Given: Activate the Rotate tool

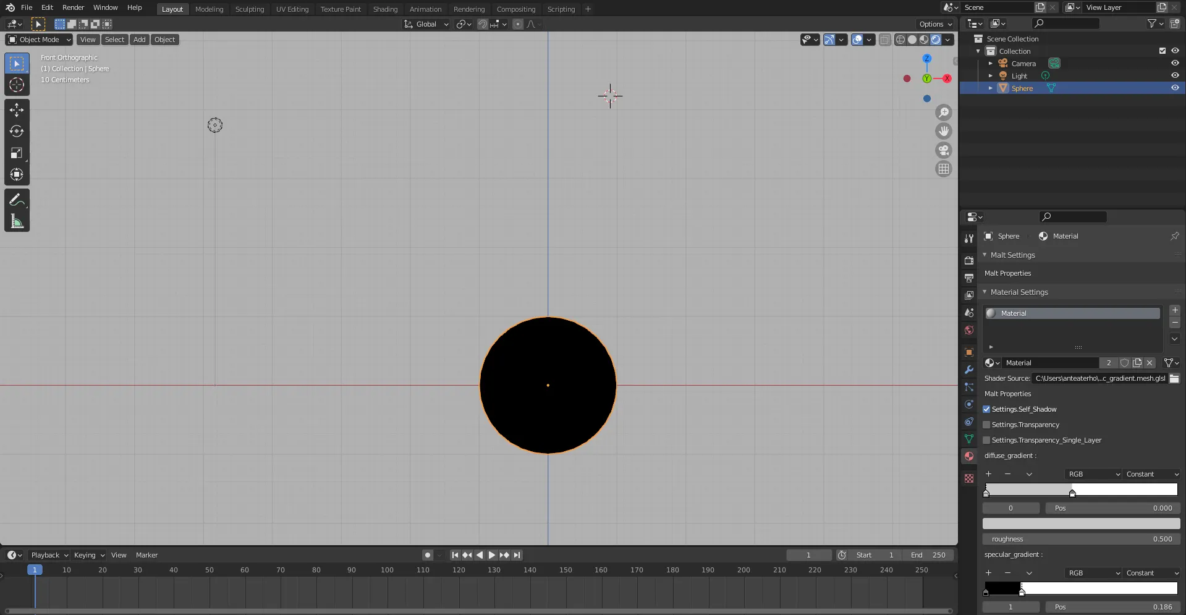Looking at the screenshot, I should pyautogui.click(x=17, y=132).
